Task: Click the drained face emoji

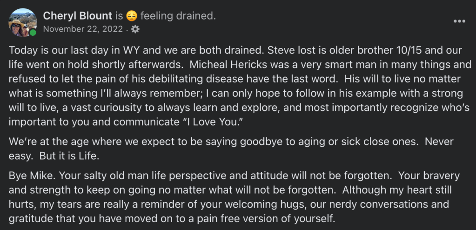Action: [x=132, y=16]
